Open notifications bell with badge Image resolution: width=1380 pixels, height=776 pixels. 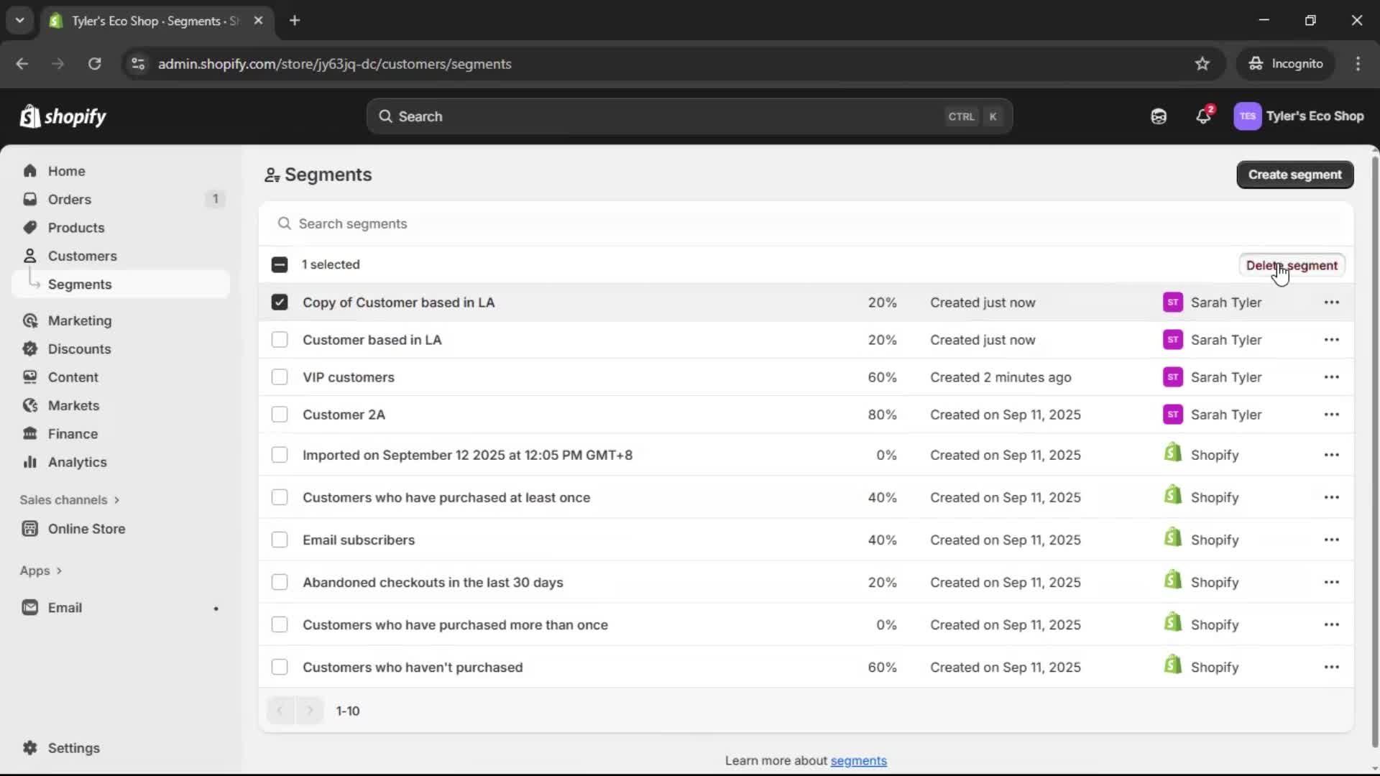pyautogui.click(x=1204, y=116)
